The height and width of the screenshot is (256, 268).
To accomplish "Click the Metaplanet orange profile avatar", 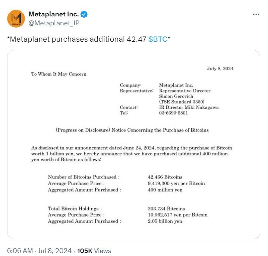I will pos(16,19).
